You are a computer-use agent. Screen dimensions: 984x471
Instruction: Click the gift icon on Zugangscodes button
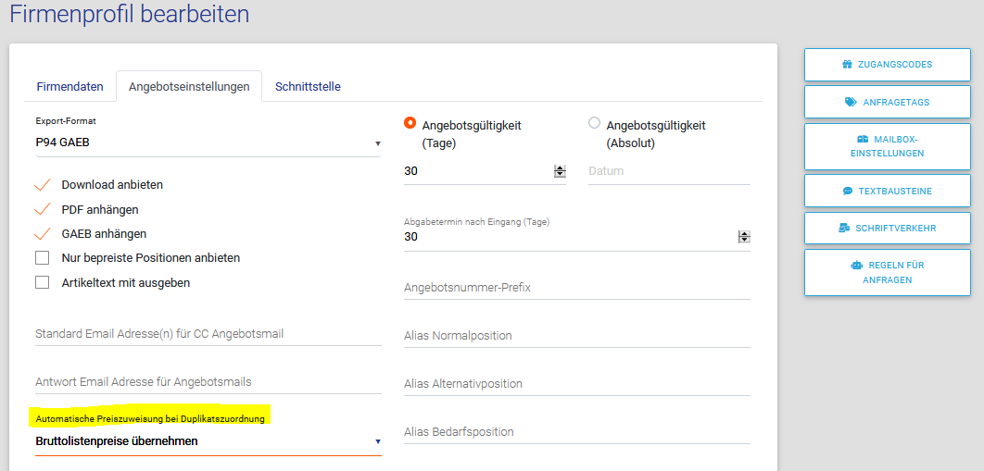(x=847, y=65)
